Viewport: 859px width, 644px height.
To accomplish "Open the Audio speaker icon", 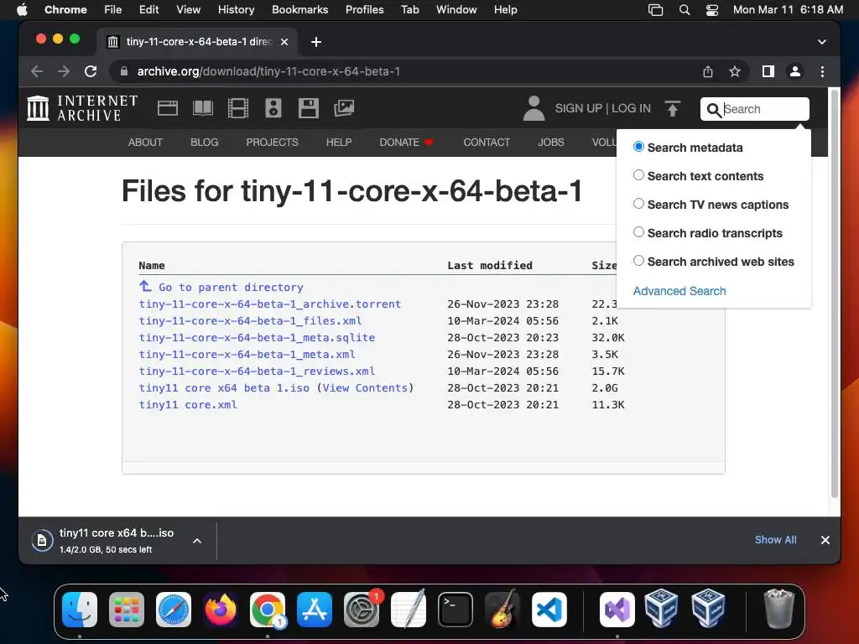I will point(273,108).
